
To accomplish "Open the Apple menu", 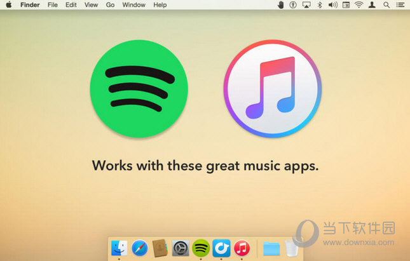I will 9,4.
